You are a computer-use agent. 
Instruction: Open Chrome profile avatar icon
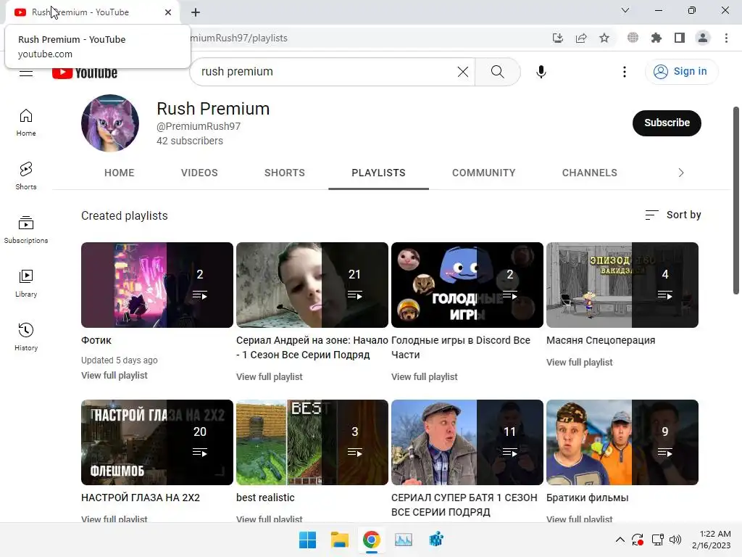[703, 38]
